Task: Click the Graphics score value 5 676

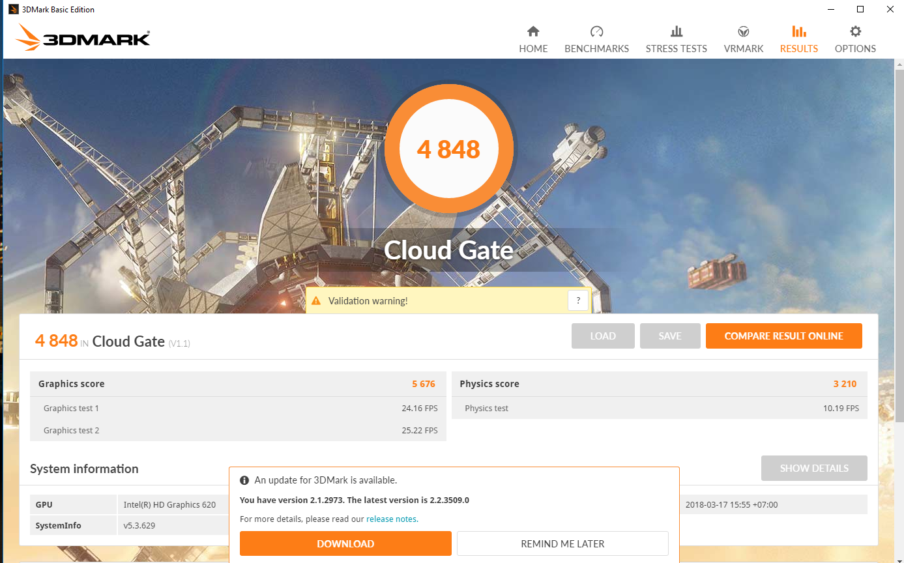Action: point(424,384)
